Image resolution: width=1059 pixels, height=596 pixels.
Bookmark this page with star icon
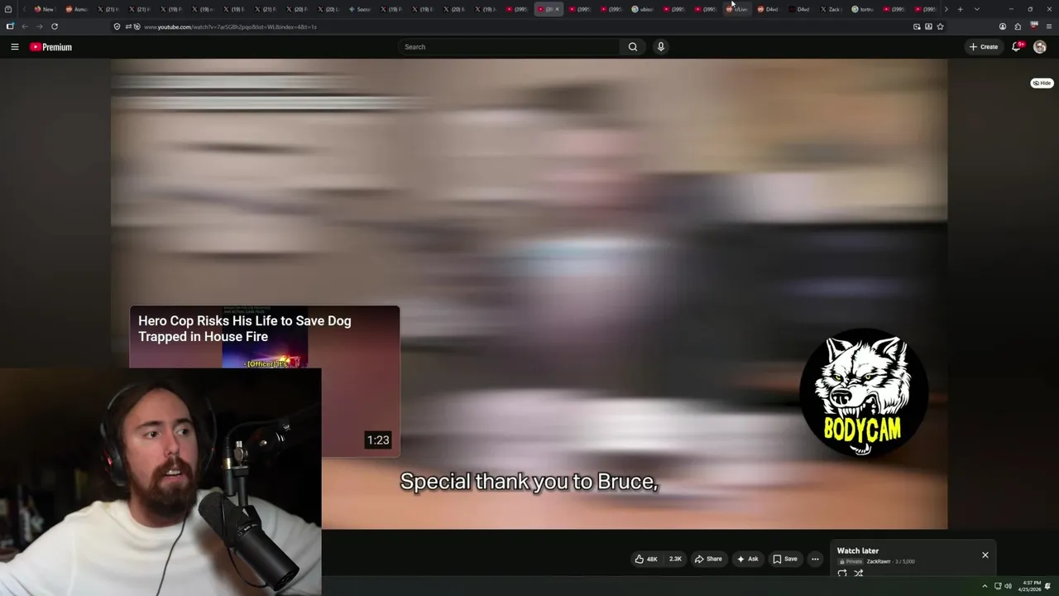tap(940, 26)
